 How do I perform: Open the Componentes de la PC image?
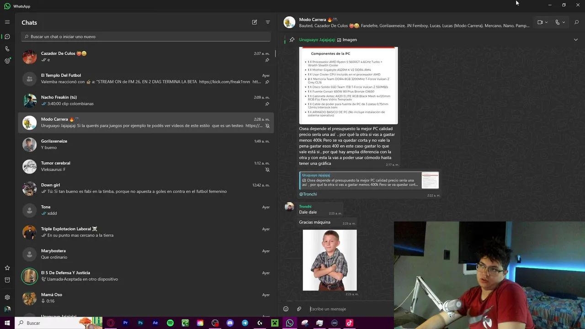coord(348,85)
